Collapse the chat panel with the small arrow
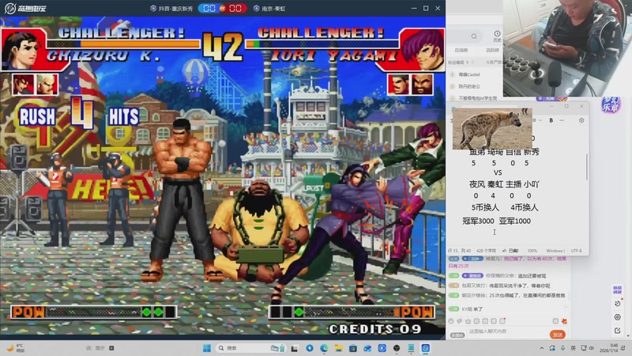This screenshot has width=632, height=356. click(566, 307)
